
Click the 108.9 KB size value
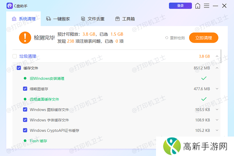[x=202, y=120]
